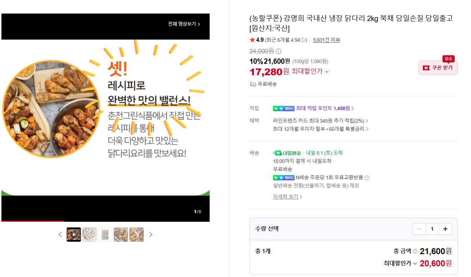Click the info icon beside original price 24,000원
The width and height of the screenshot is (471, 277).
[278, 51]
